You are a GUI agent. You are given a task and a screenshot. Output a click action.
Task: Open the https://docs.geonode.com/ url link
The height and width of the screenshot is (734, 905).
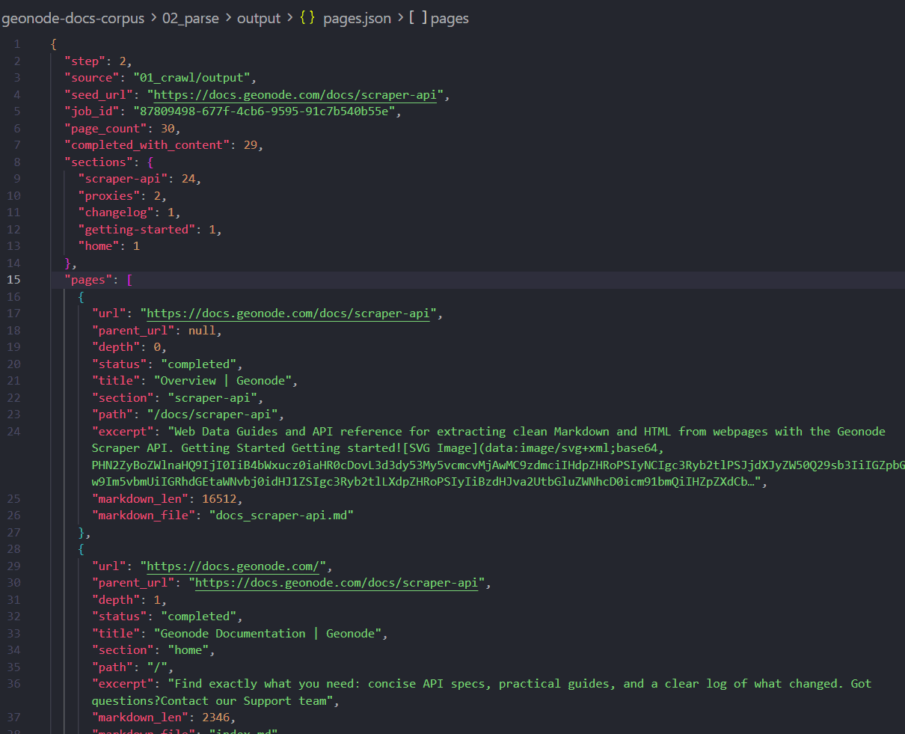point(233,566)
